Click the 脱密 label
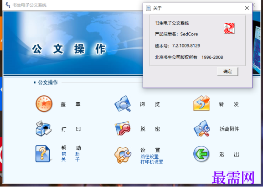The image size is (263, 192). click(150, 129)
